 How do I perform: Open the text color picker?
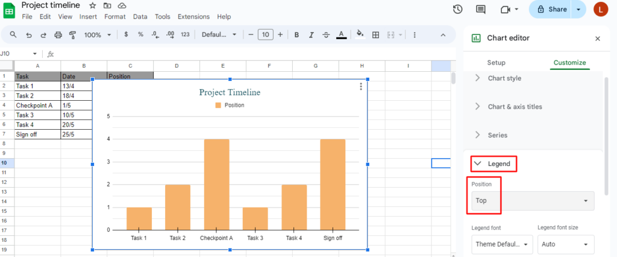pyautogui.click(x=341, y=35)
